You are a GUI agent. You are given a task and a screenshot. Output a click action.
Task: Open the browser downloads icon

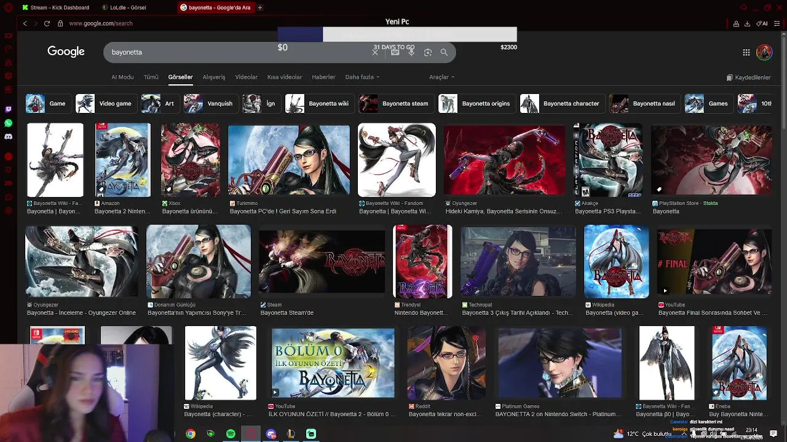tap(747, 23)
